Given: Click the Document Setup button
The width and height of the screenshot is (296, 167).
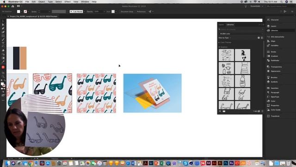Looking at the screenshot, I should tap(127, 12).
